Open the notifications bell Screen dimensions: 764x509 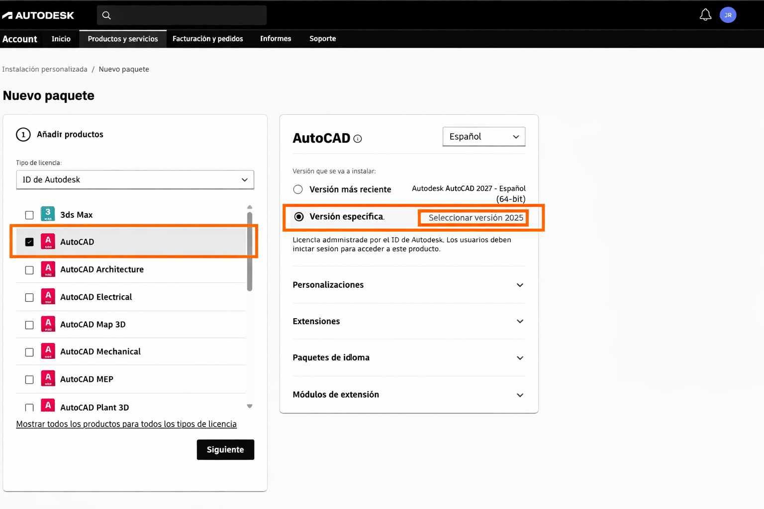click(705, 14)
